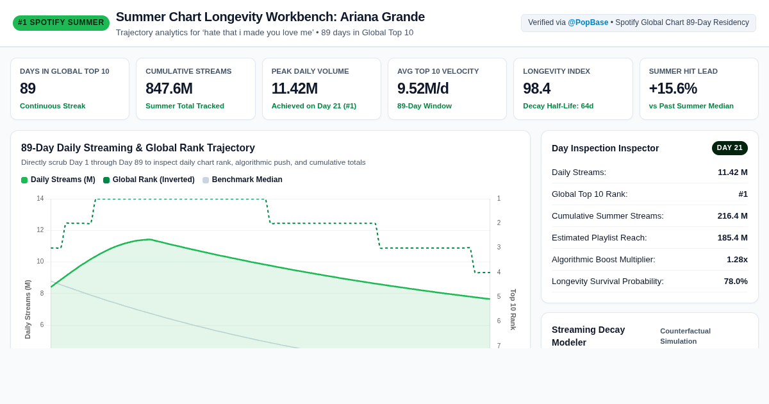Click the peak of the Daily Streams curve
The height and width of the screenshot is (404, 769).
pyautogui.click(x=149, y=239)
